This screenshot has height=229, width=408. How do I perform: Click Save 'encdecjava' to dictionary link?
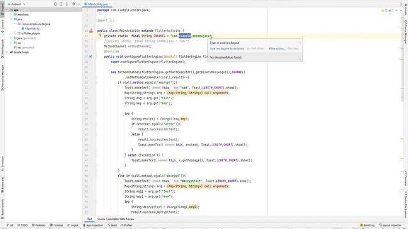(x=227, y=48)
